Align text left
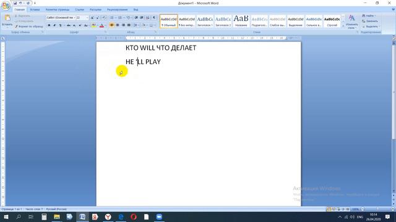 [x=111, y=25]
